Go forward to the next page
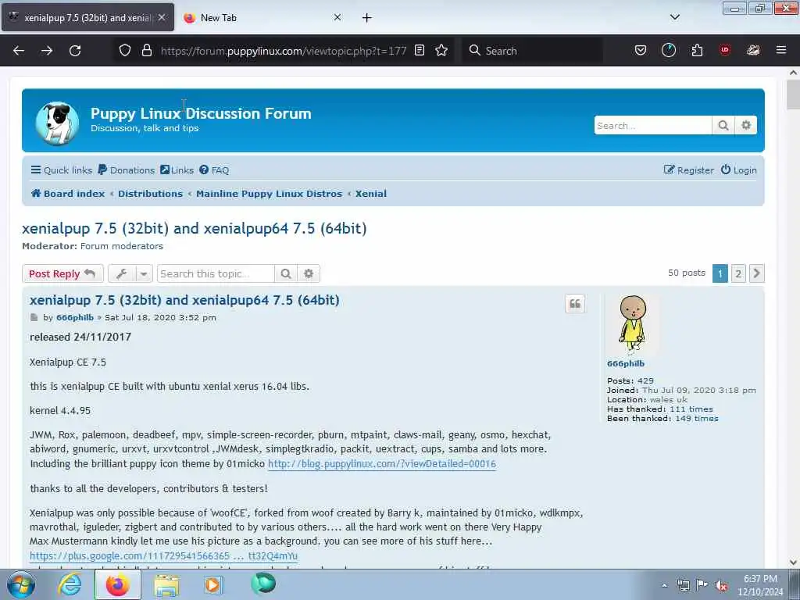 pos(47,51)
